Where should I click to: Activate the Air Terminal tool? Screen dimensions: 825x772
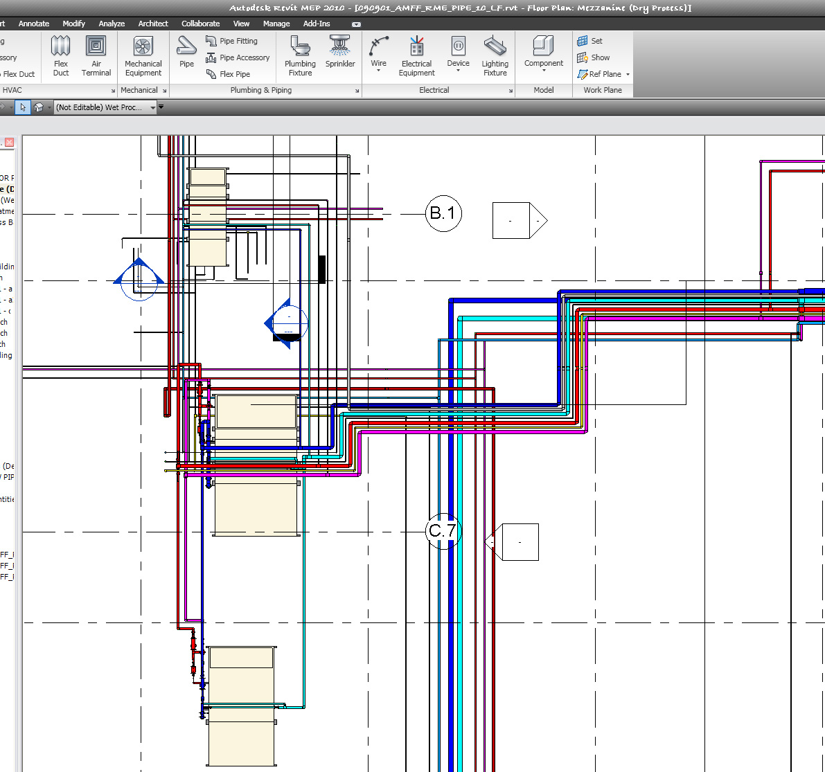coord(96,55)
